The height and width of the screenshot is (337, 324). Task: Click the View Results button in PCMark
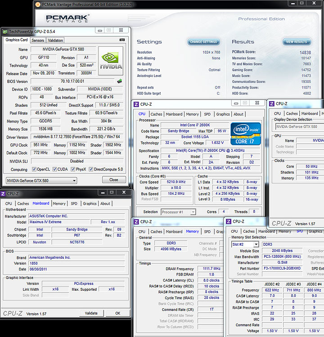coord(297,42)
